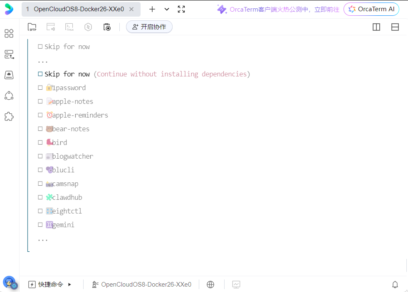Open the Tmux session icon
408x292 pixels.
[69, 27]
